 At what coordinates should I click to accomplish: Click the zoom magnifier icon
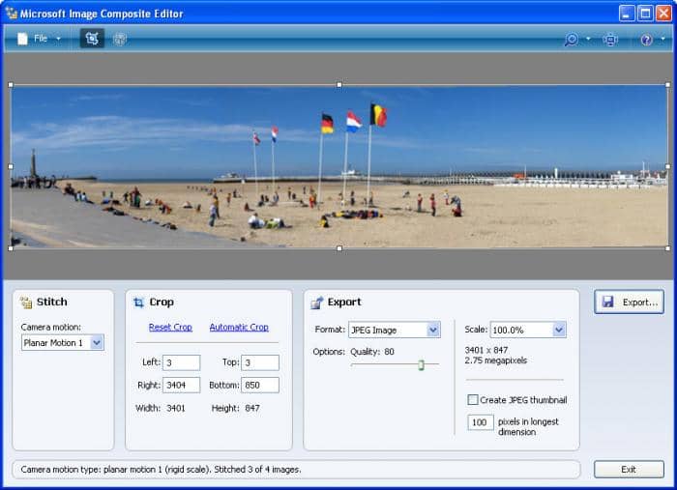click(572, 40)
